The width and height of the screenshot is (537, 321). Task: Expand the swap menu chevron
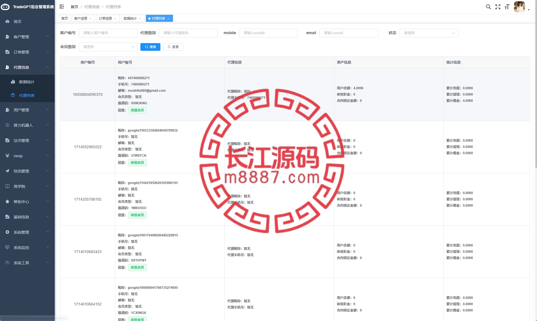point(48,156)
